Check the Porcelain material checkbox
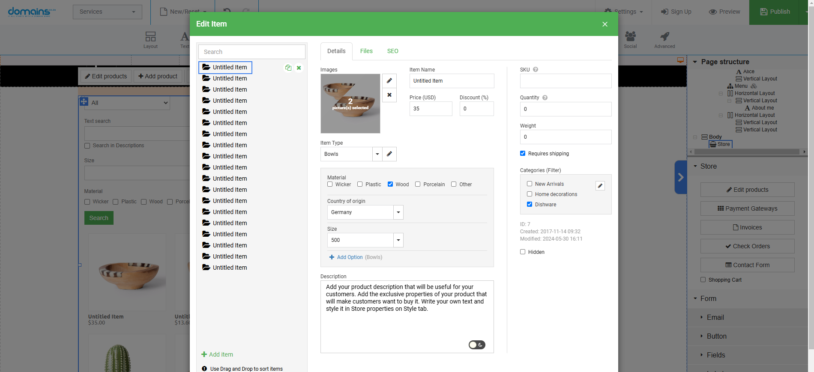This screenshot has width=814, height=372. (x=418, y=185)
